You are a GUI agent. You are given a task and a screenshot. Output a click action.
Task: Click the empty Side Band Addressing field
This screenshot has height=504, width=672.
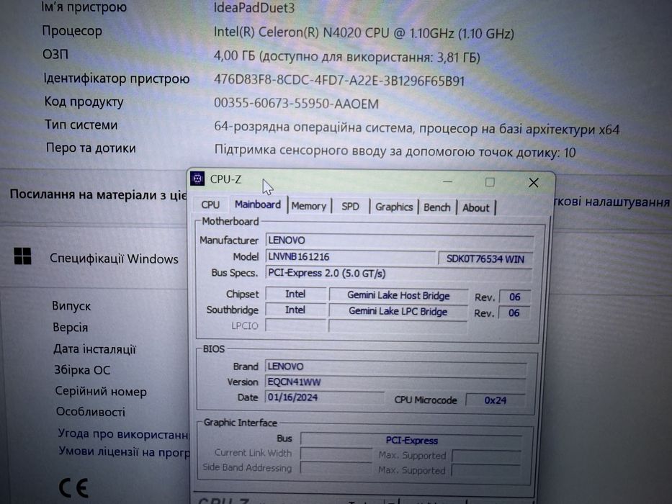(336, 468)
